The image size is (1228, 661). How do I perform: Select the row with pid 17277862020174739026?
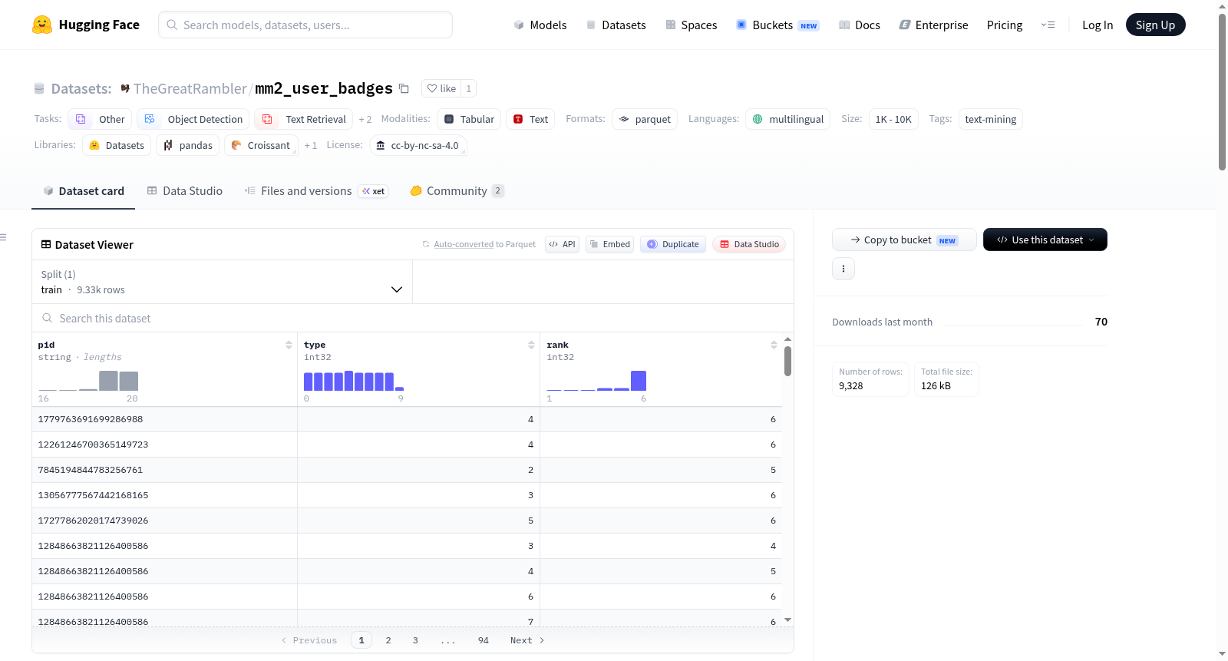pos(407,521)
